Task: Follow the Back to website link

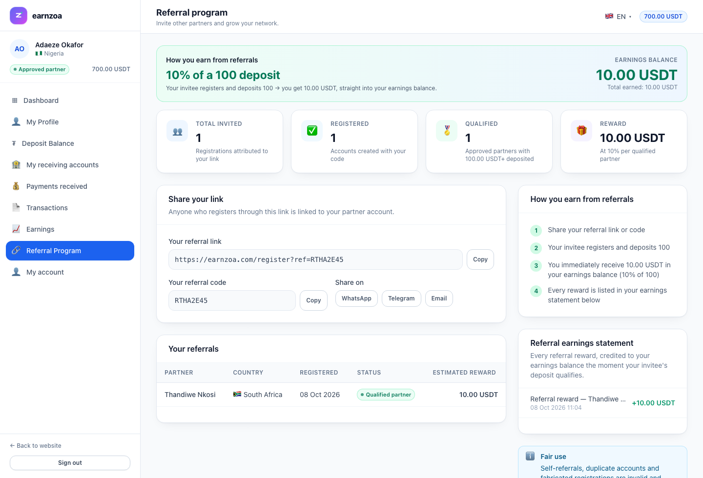Action: coord(36,446)
